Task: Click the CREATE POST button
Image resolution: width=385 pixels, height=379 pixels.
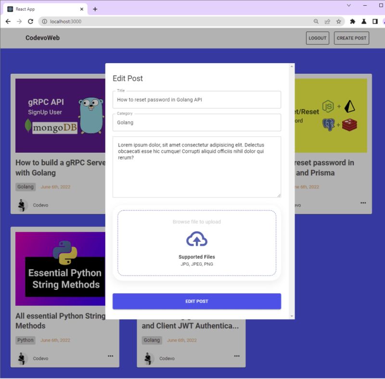Action: 351,38
